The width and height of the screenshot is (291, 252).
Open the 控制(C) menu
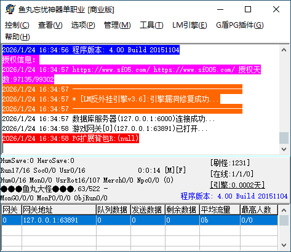click(17, 25)
